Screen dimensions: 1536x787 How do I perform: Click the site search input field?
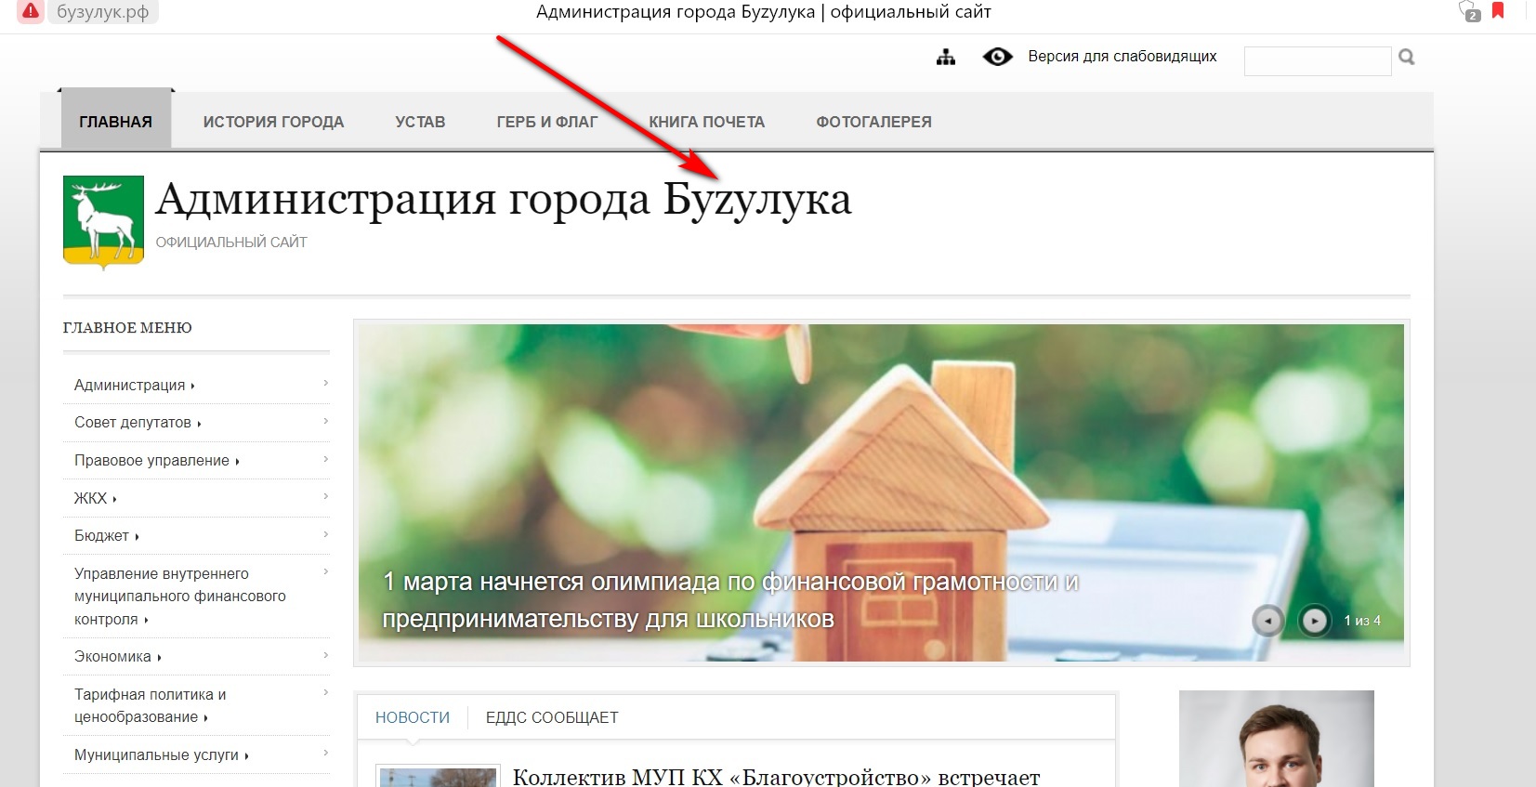[1317, 61]
